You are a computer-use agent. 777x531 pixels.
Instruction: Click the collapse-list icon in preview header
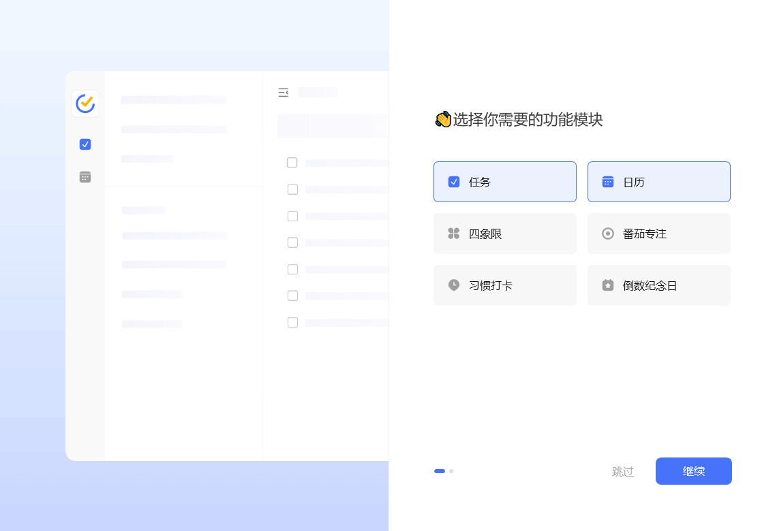[x=284, y=93]
